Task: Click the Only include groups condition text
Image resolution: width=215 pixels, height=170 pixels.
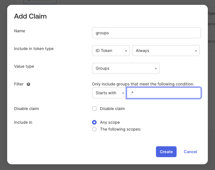Action: click(x=143, y=84)
